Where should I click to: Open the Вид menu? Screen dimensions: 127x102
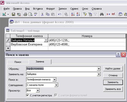pyautogui.click(x=27, y=9)
